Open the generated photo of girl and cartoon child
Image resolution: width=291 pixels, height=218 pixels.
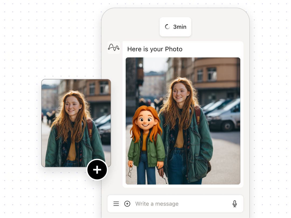183,121
